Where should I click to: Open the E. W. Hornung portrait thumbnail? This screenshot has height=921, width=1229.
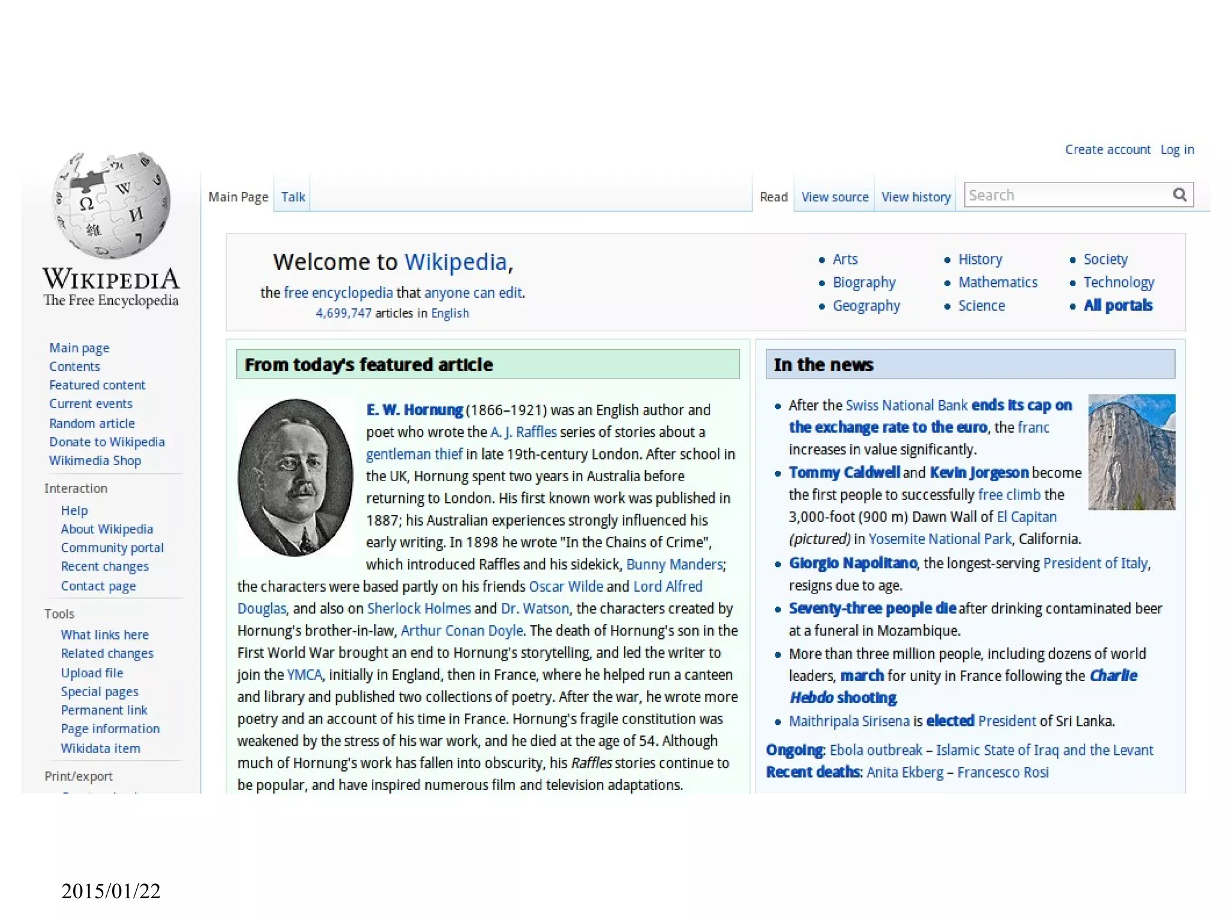(295, 478)
